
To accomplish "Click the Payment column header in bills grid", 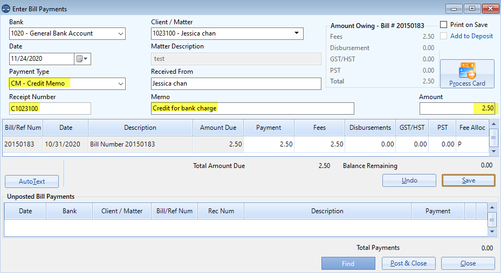I will (x=269, y=128).
